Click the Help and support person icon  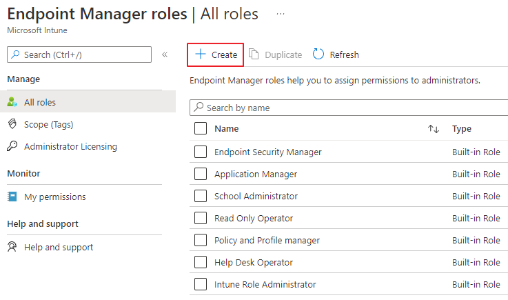(x=12, y=247)
